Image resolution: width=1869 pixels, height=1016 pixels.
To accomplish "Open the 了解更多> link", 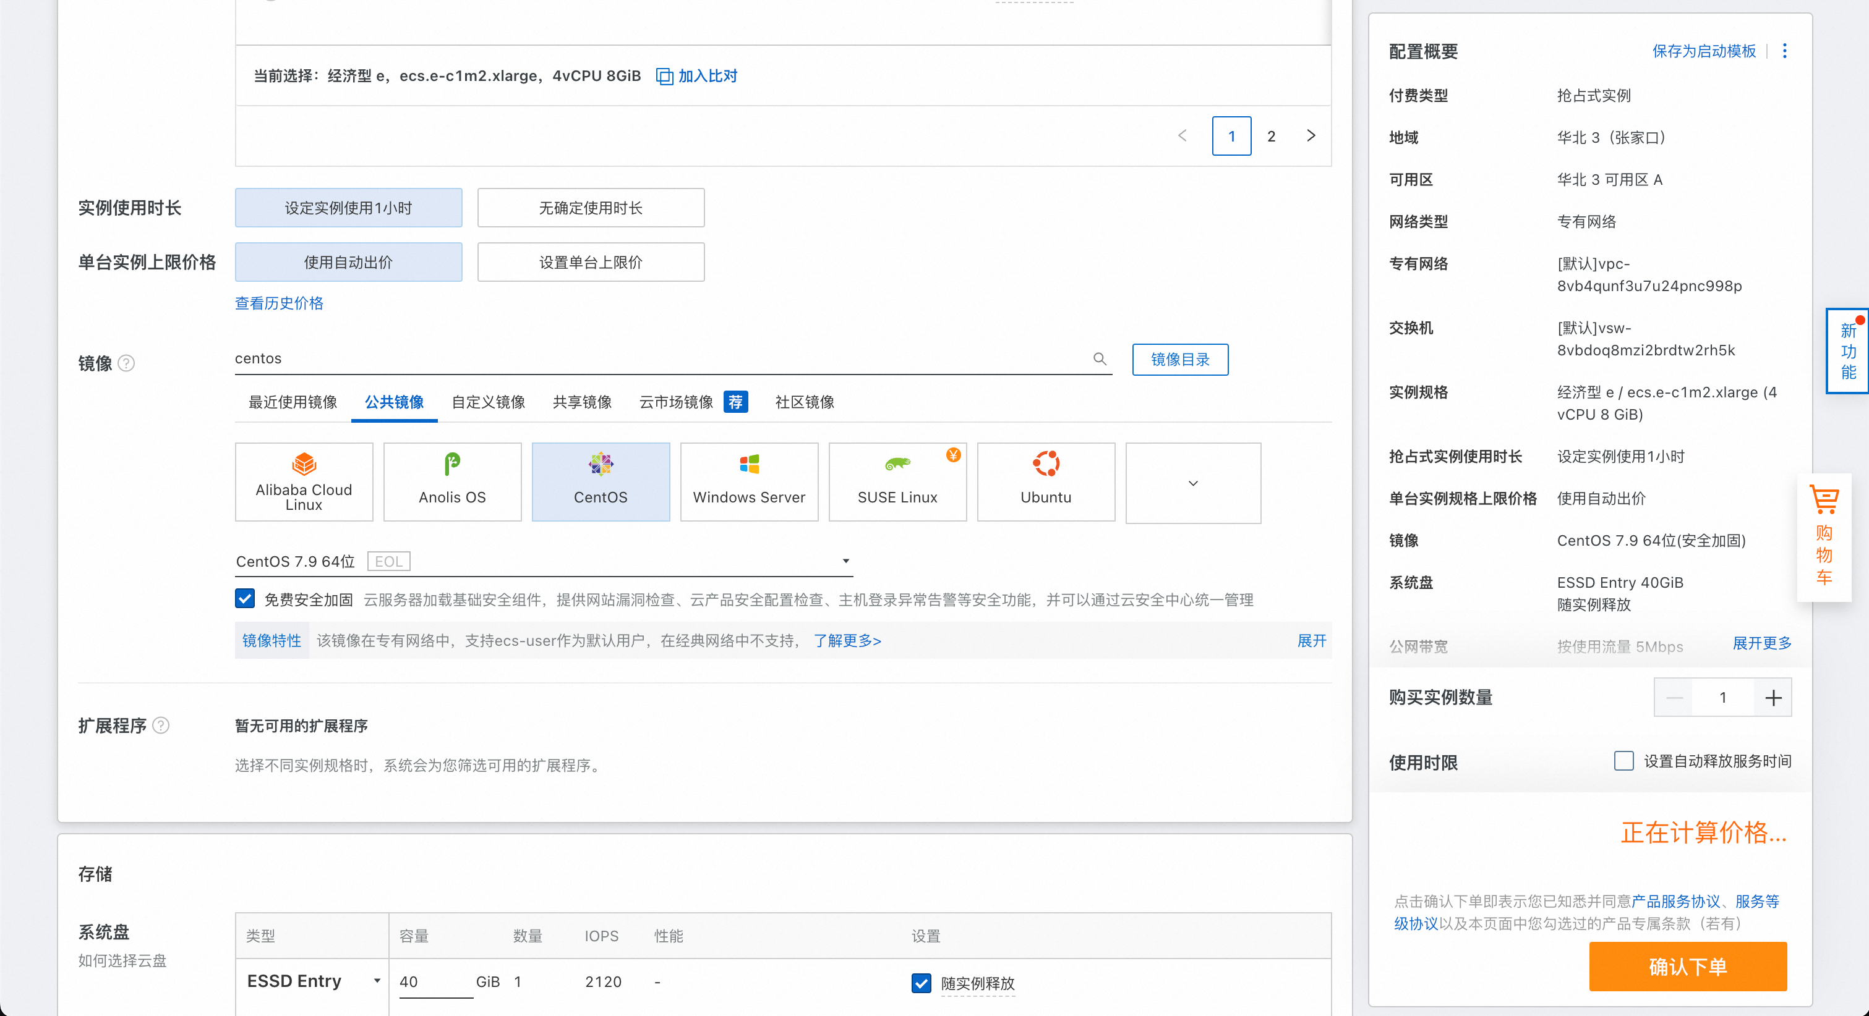I will 847,641.
